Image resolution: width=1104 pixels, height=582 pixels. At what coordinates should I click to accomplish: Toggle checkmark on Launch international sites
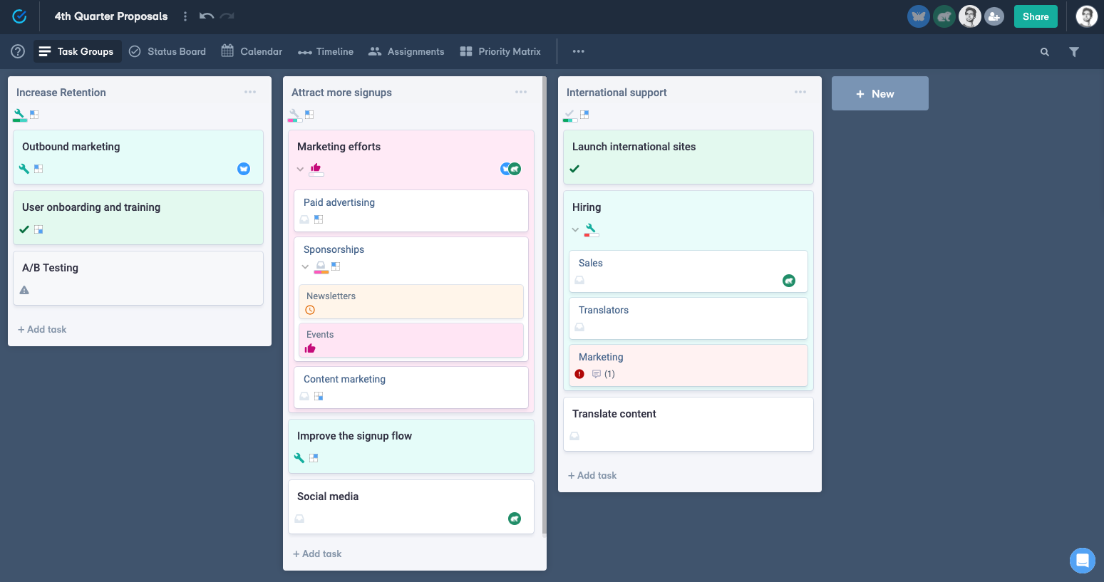(574, 169)
